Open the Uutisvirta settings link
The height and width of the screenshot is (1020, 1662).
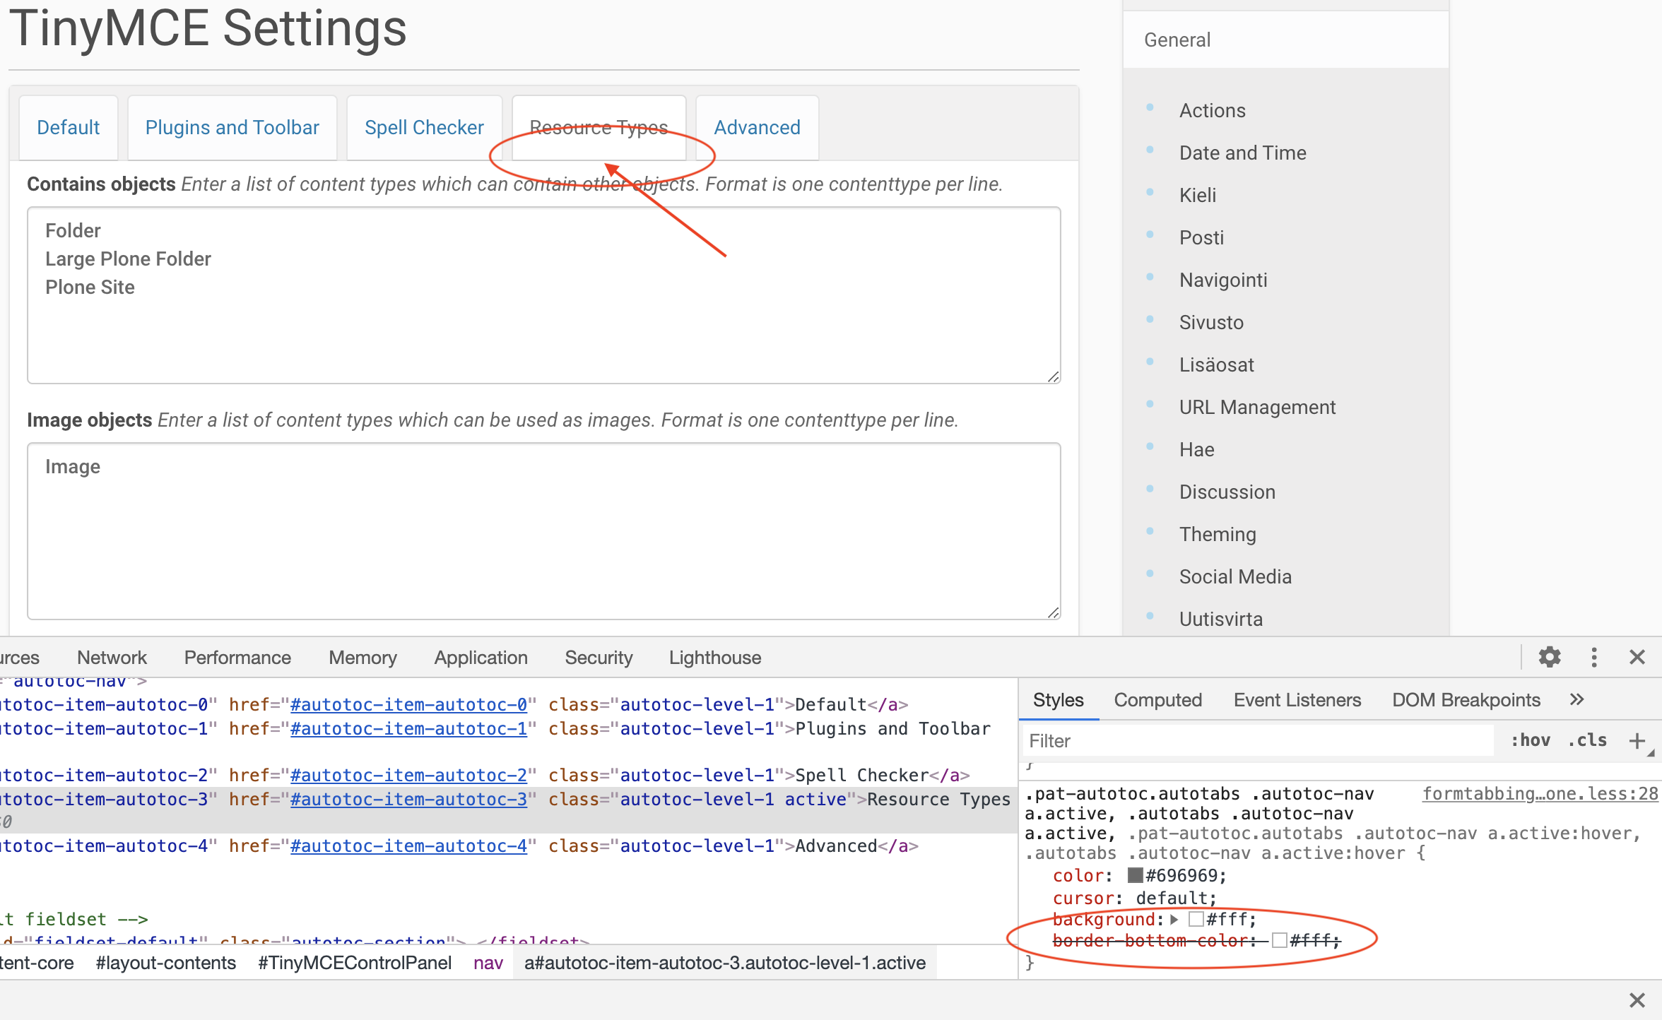click(x=1220, y=619)
